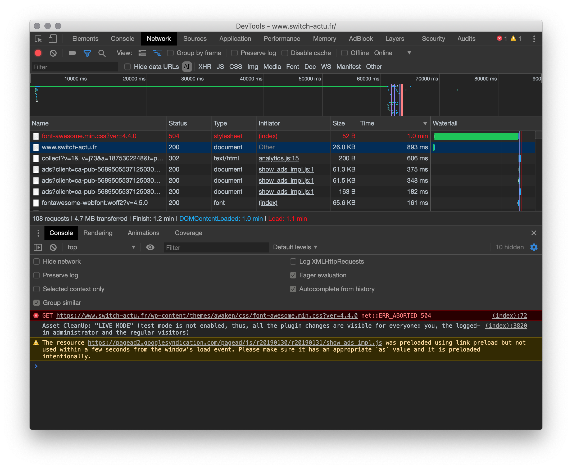This screenshot has width=572, height=469.
Task: Open console settings gear icon
Action: (x=534, y=247)
